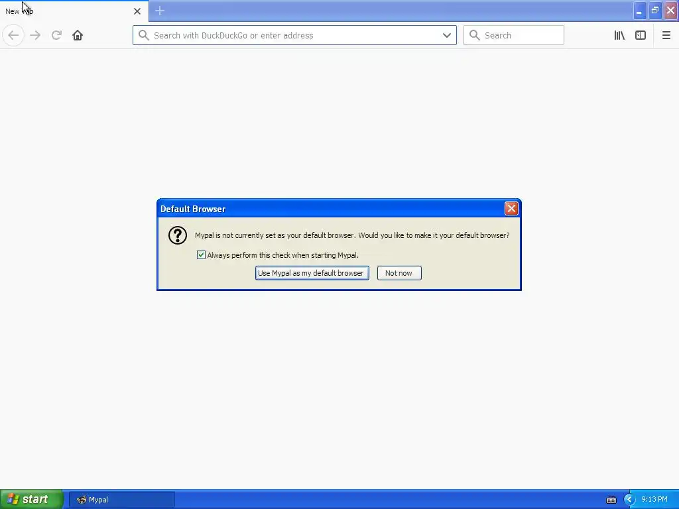
Task: Go back using the back arrow
Action: (13, 35)
